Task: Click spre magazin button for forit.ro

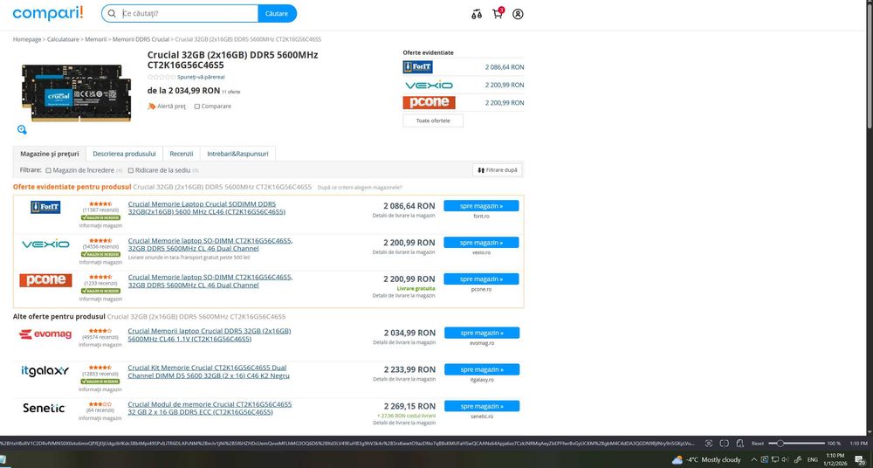Action: click(x=481, y=206)
